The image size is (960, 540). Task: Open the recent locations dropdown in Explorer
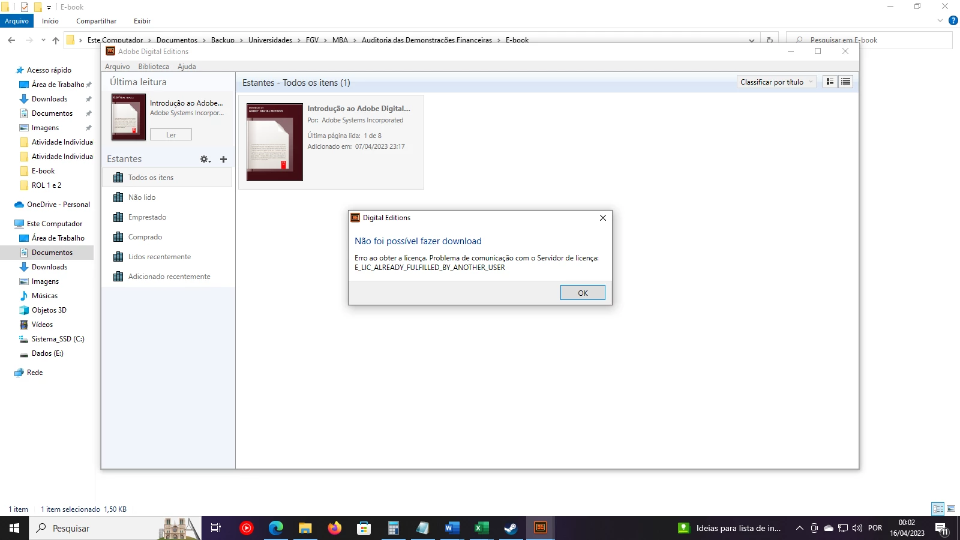43,40
